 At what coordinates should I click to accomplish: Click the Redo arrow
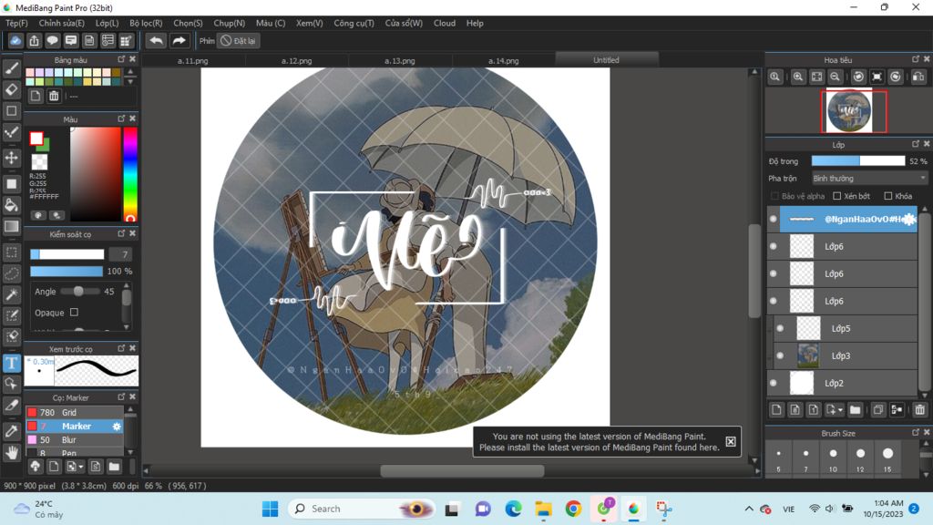179,40
